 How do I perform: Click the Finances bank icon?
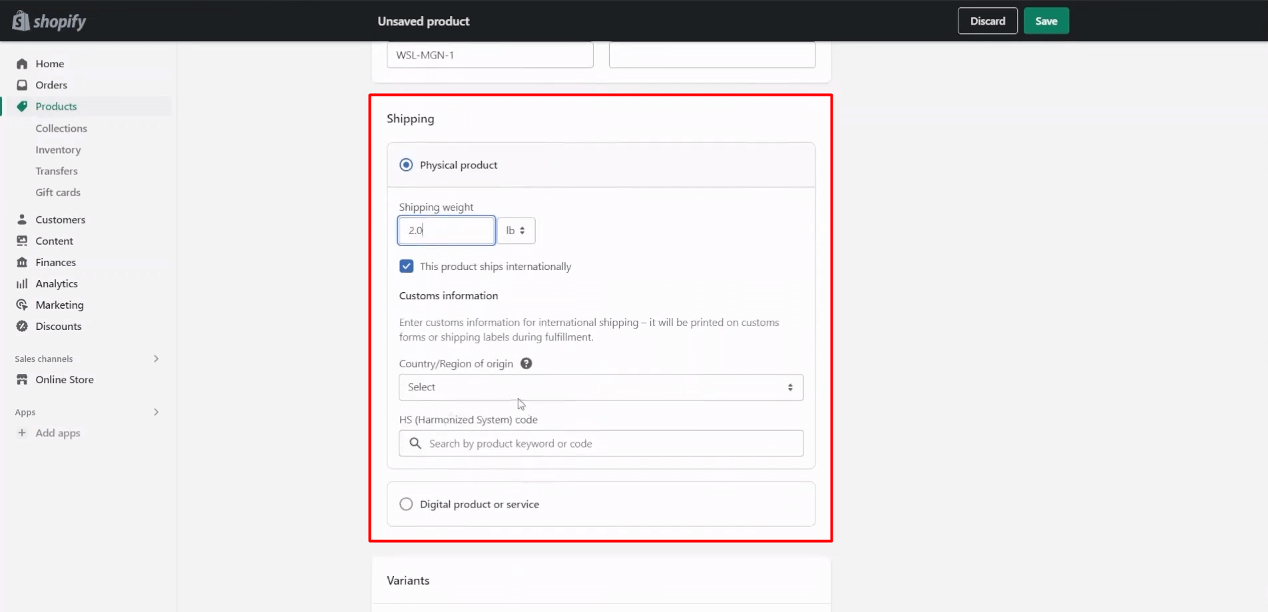click(22, 262)
